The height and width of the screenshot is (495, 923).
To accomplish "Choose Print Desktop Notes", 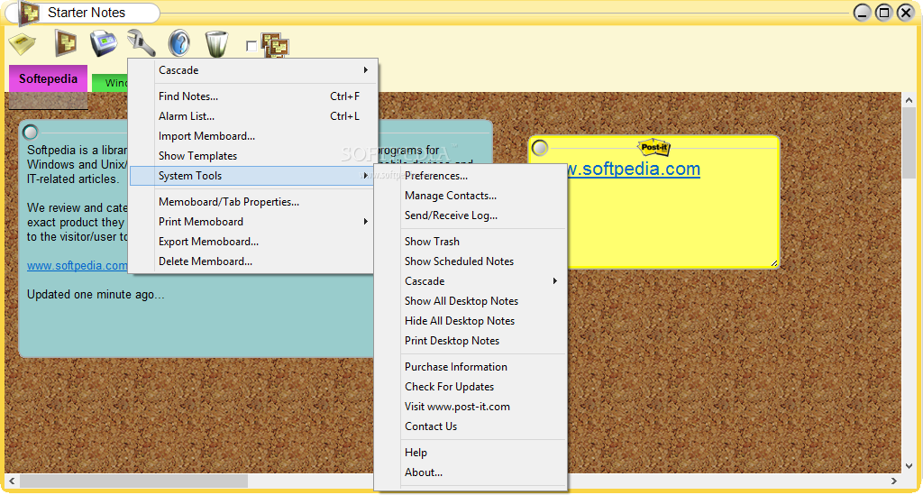I will pyautogui.click(x=471, y=341).
